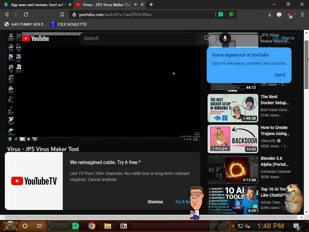Click the browser forward arrow
This screenshot has height=232, width=309.
[16, 14]
